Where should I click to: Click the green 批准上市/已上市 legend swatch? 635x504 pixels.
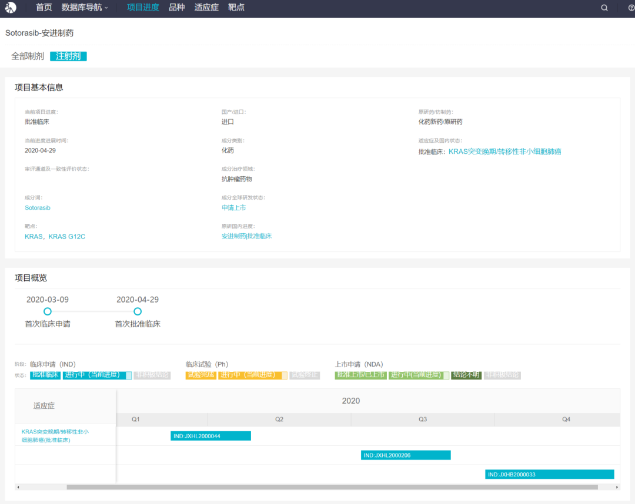[361, 375]
